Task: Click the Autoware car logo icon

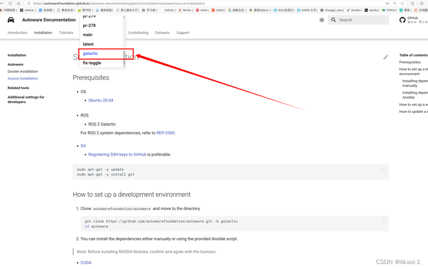Action: tap(11, 20)
